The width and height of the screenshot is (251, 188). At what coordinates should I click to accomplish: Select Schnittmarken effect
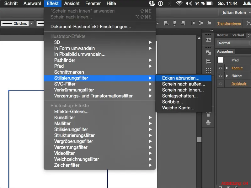[x=100, y=72]
